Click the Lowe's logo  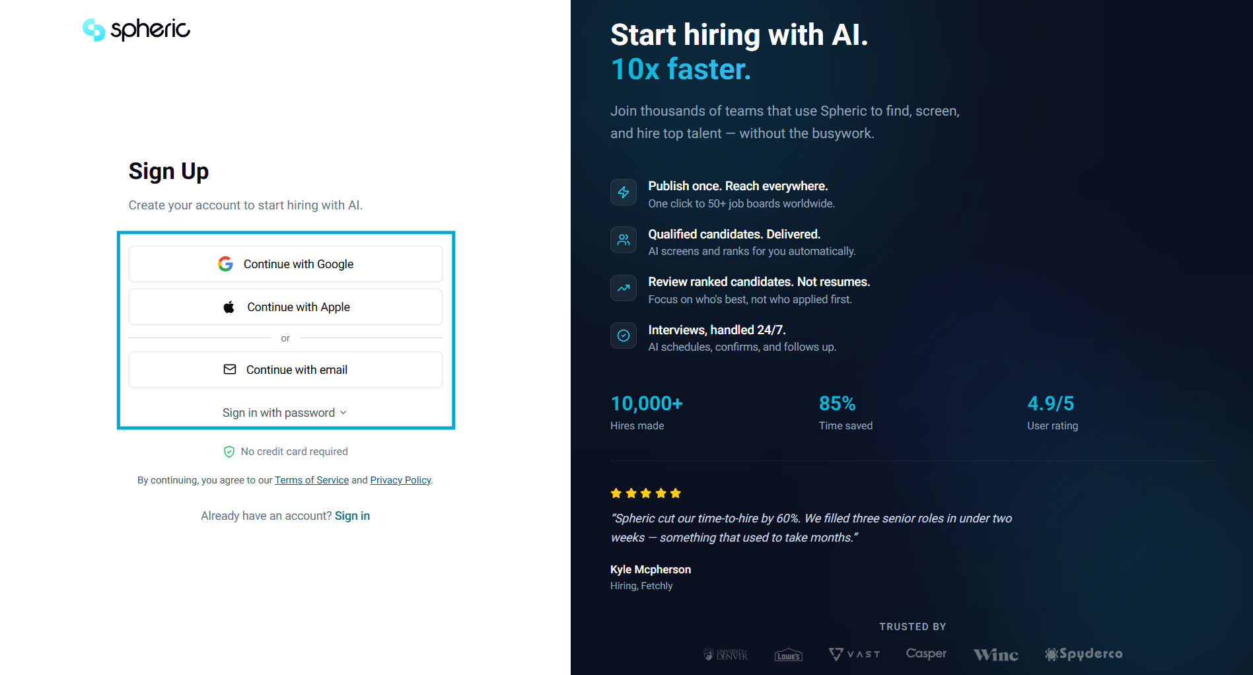click(788, 655)
